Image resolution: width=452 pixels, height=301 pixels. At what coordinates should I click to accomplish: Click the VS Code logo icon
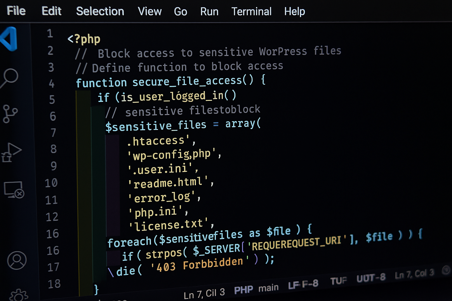point(9,39)
